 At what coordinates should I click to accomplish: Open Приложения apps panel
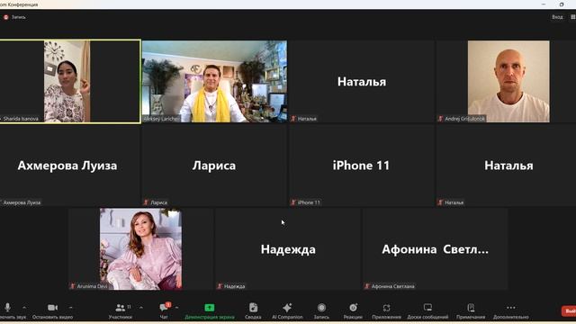point(386,310)
